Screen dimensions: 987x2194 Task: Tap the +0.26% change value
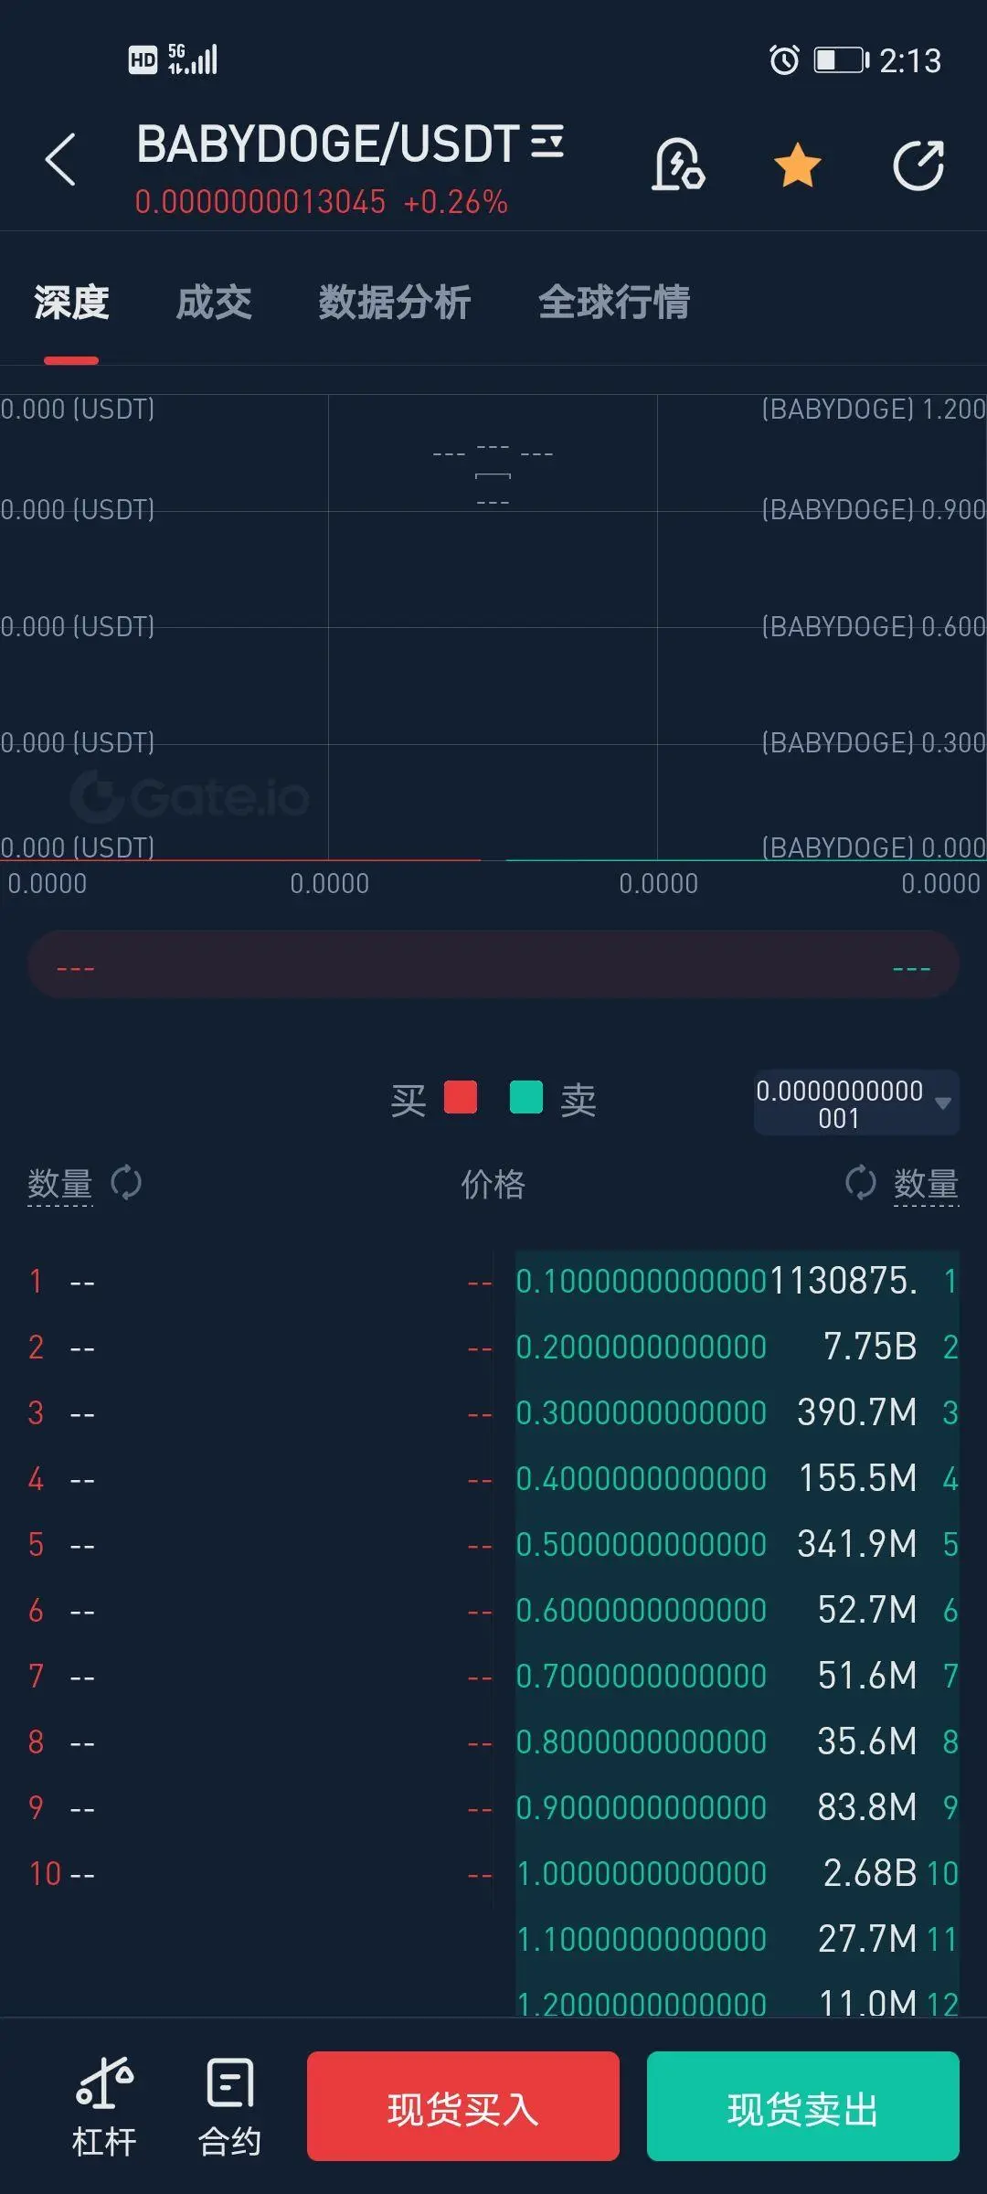[455, 202]
